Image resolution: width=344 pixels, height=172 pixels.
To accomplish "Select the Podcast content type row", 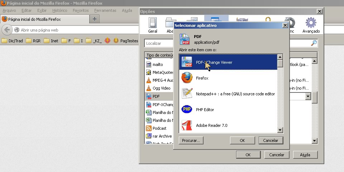I will pyautogui.click(x=159, y=128).
